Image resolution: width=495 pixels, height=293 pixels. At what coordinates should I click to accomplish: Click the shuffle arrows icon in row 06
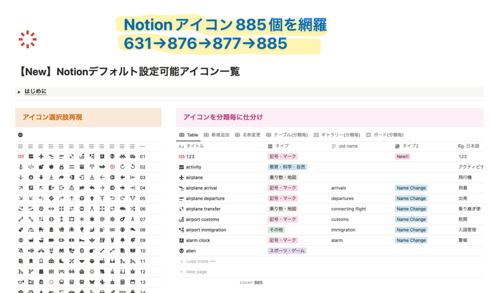[x=132, y=208]
